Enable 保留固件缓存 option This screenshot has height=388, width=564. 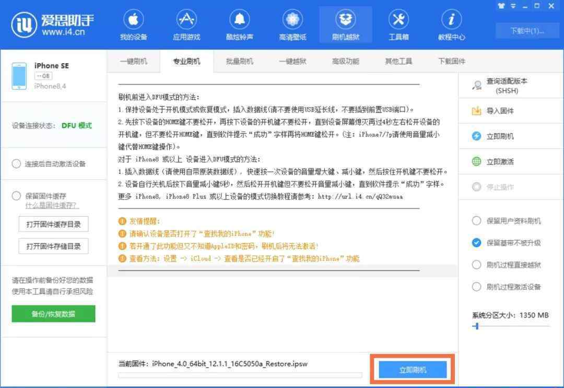(x=16, y=196)
